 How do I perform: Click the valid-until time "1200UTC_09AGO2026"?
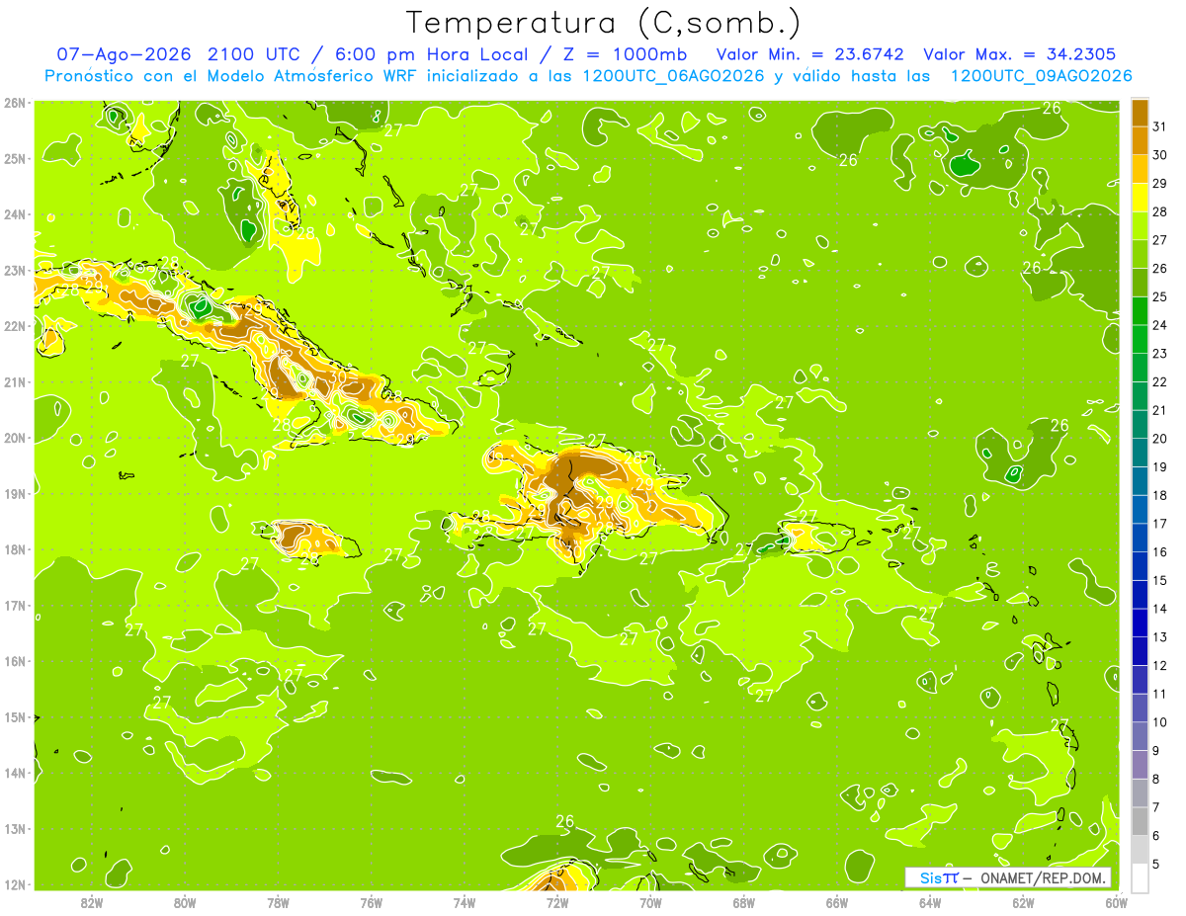[x=1041, y=76]
